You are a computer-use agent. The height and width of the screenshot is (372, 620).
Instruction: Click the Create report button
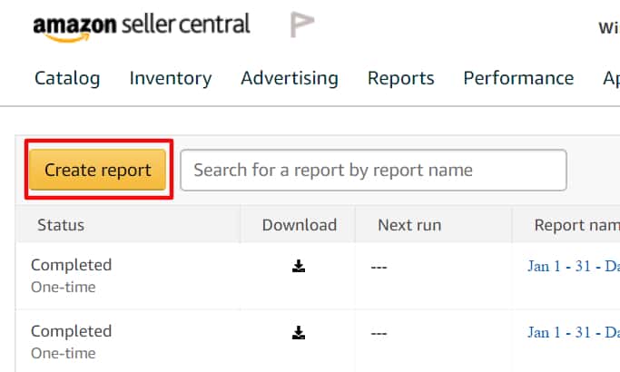coord(98,170)
